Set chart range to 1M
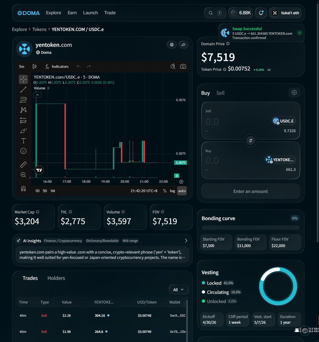This screenshot has width=319, height=342. [x=53, y=191]
